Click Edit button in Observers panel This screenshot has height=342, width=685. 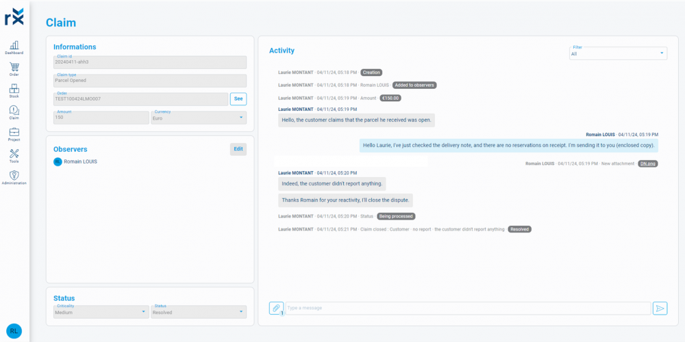pos(238,149)
